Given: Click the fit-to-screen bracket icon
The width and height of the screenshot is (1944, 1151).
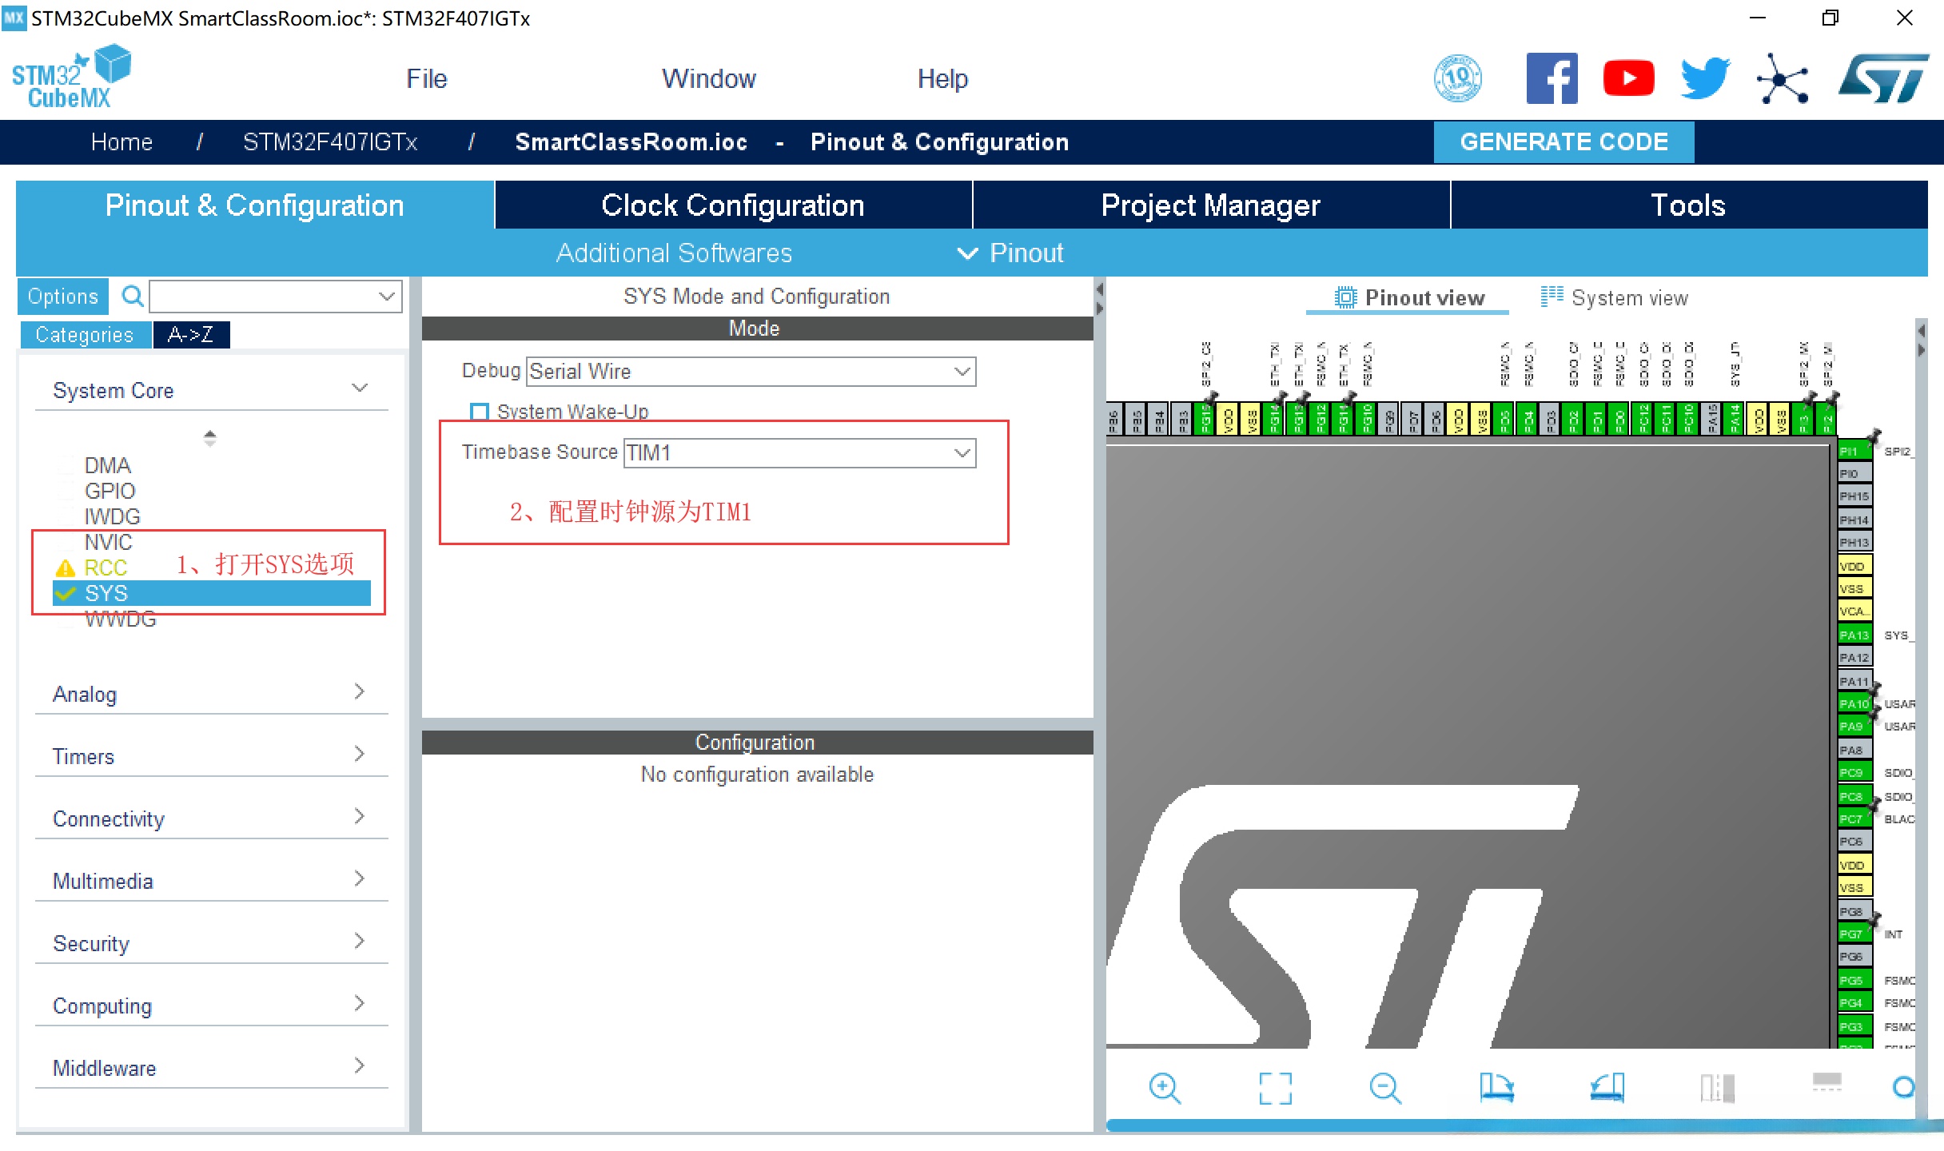Looking at the screenshot, I should (x=1275, y=1087).
